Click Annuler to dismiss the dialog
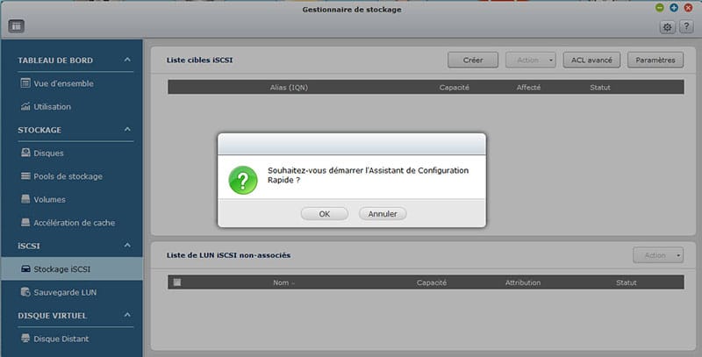Image resolution: width=702 pixels, height=357 pixels. coord(383,213)
